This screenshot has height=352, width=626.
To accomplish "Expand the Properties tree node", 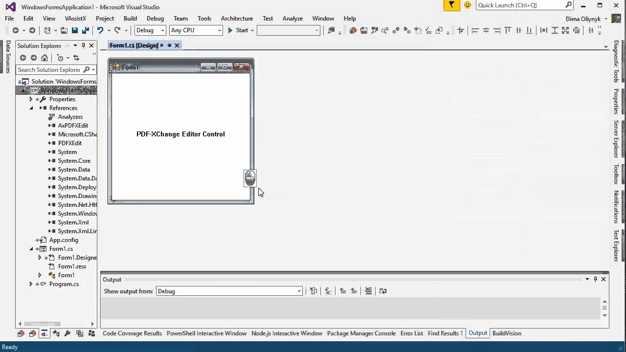I will point(31,99).
